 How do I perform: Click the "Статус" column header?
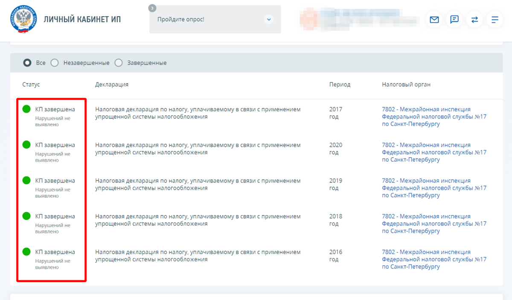tap(31, 84)
